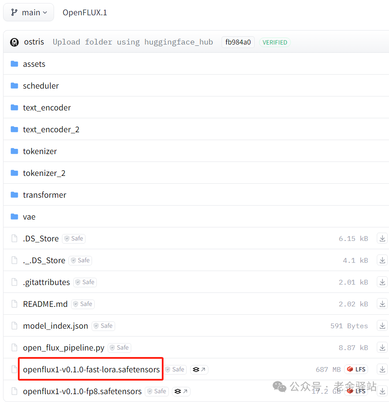Screen dimensions: 389x402
Task: Click the transformer folder icon
Action: pos(14,195)
